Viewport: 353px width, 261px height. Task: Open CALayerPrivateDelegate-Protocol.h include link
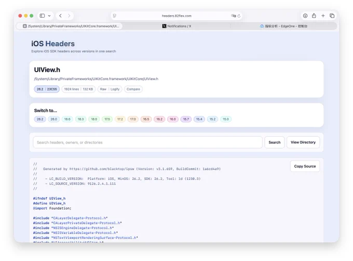(x=87, y=223)
